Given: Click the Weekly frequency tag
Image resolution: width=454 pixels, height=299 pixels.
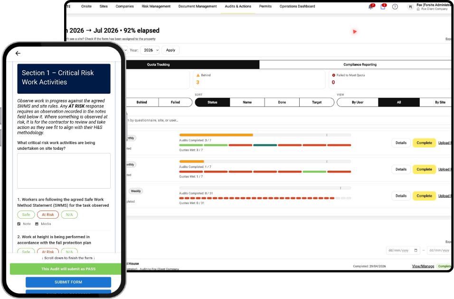Looking at the screenshot, I should pyautogui.click(x=136, y=191).
